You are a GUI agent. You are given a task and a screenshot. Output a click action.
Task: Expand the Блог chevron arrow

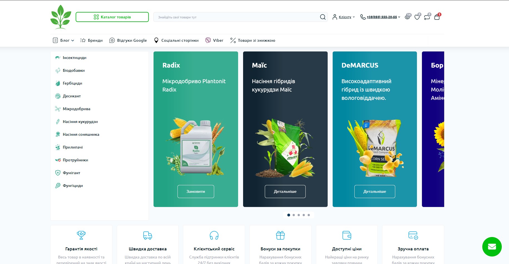click(73, 40)
